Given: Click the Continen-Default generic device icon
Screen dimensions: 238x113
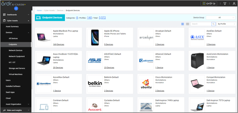Looking at the screenshot, I should click(x=44, y=107).
